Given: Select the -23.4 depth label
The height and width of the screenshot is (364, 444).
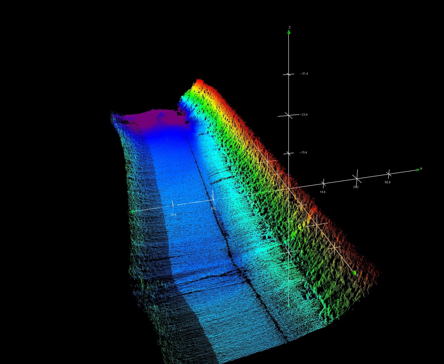Looking at the screenshot, I should tap(304, 115).
